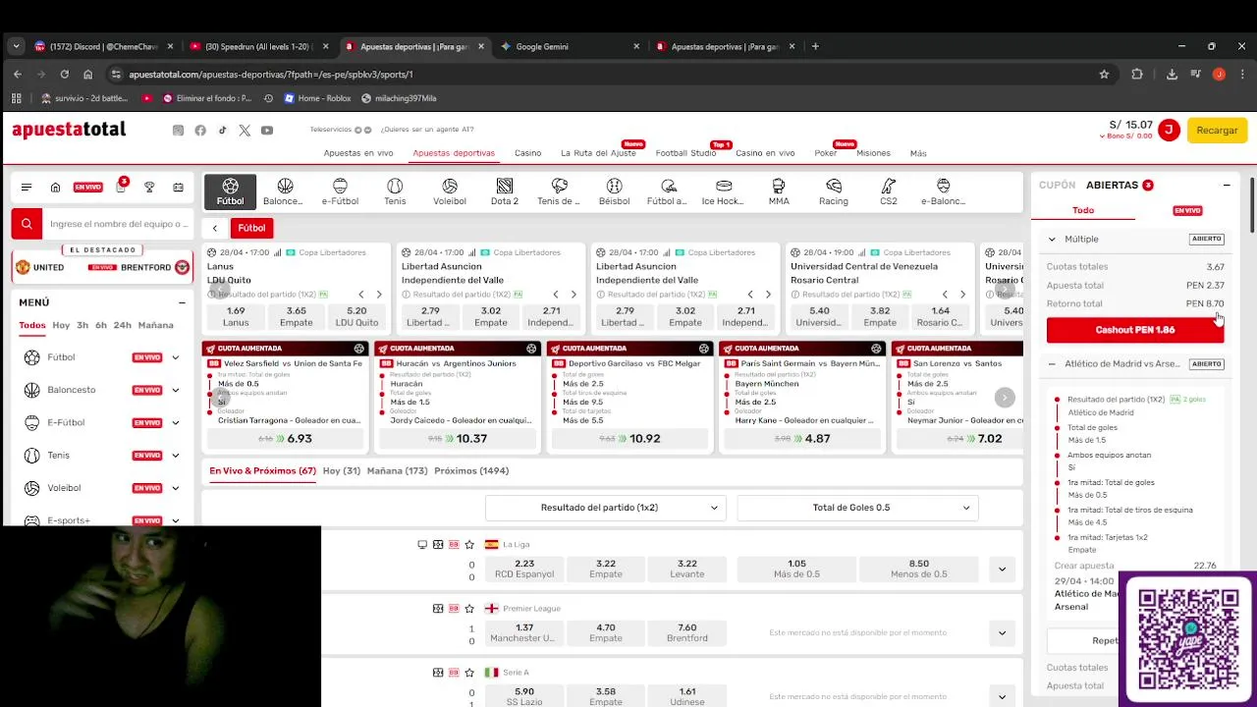Select the e-Fútbol sport icon in top bar
Image resolution: width=1257 pixels, height=707 pixels.
pyautogui.click(x=340, y=191)
